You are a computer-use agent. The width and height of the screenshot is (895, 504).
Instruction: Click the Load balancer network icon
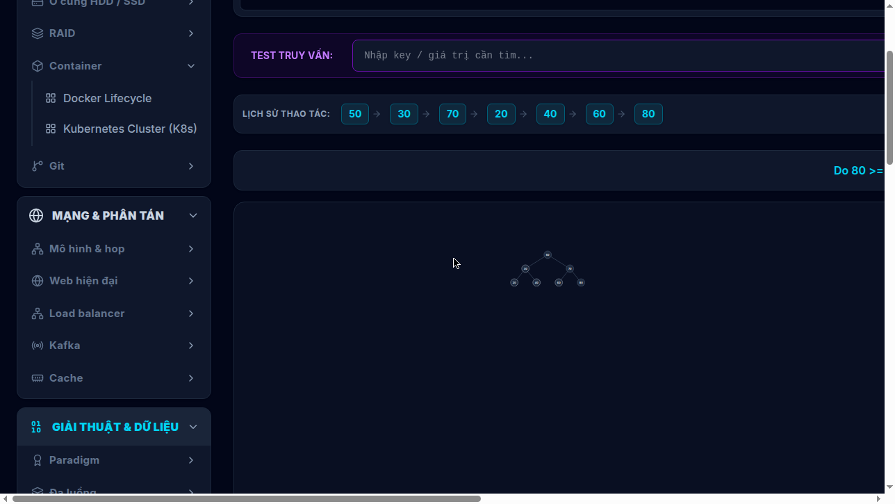[x=38, y=314]
